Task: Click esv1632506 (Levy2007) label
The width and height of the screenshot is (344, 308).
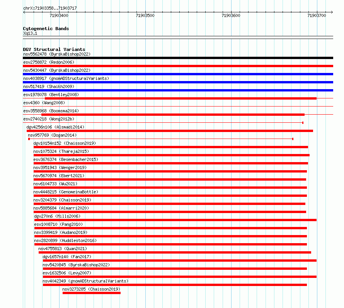Action: pyautogui.click(x=67, y=273)
